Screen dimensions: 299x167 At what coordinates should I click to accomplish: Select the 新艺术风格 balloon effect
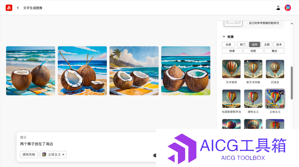(253, 69)
